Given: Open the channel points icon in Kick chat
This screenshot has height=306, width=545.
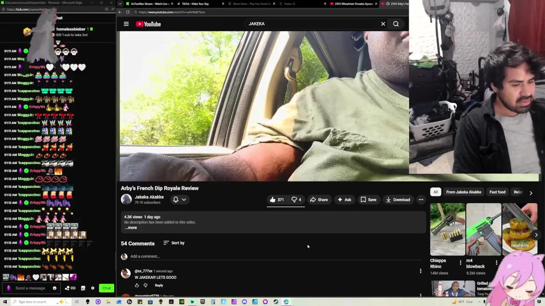Looking at the screenshot, I should (70, 288).
